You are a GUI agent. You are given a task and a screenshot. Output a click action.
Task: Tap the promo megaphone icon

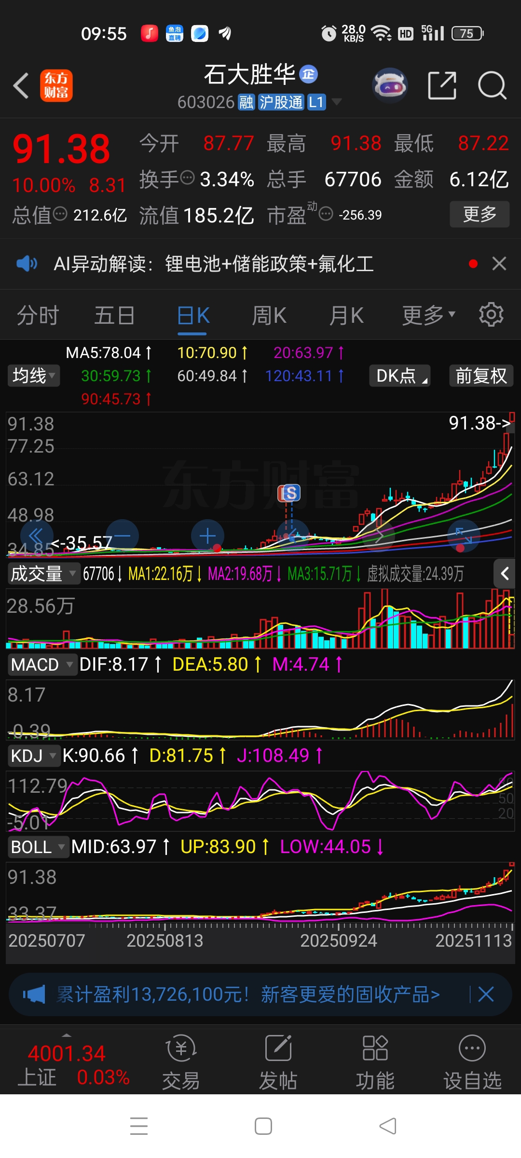pos(34,994)
